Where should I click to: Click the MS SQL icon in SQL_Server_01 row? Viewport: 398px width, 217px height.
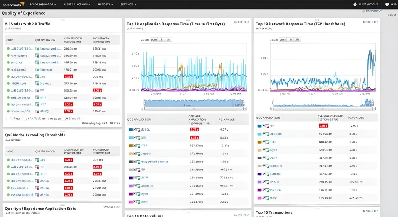(x=37, y=188)
